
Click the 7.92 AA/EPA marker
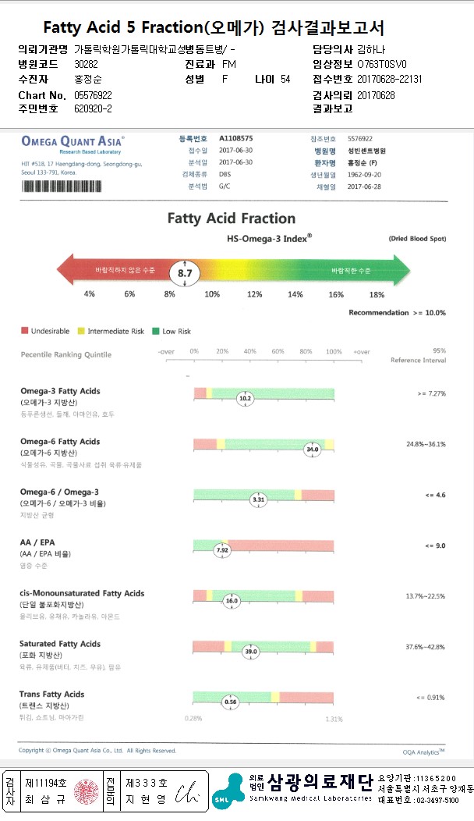[x=222, y=550]
